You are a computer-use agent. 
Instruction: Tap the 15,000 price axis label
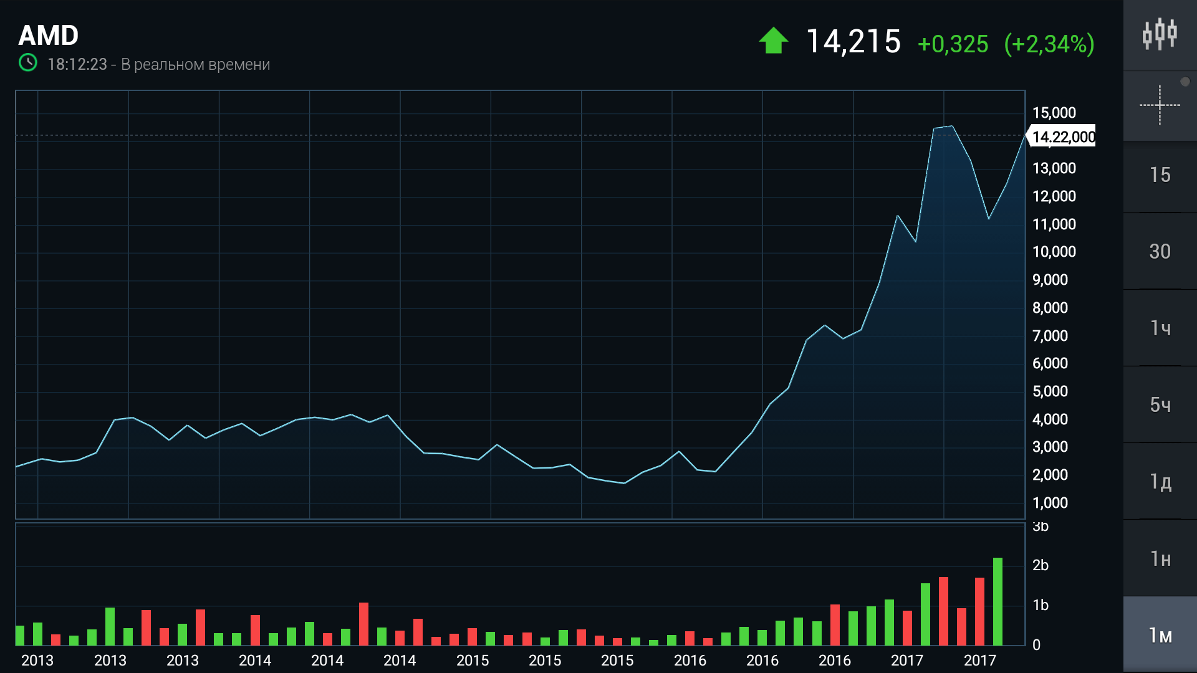[1054, 113]
